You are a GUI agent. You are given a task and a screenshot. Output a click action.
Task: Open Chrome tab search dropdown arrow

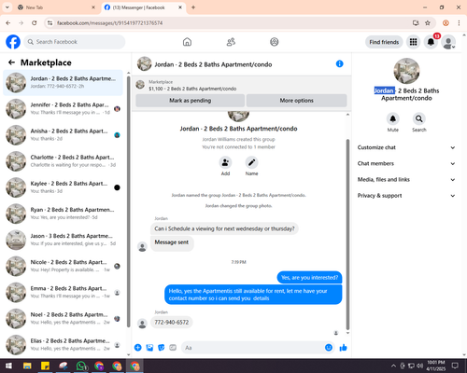pyautogui.click(x=7, y=7)
